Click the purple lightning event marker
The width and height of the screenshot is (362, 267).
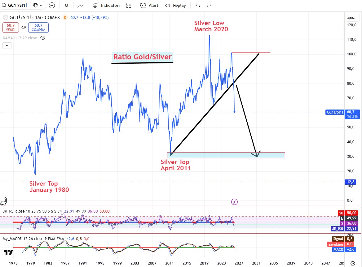[x=234, y=202]
